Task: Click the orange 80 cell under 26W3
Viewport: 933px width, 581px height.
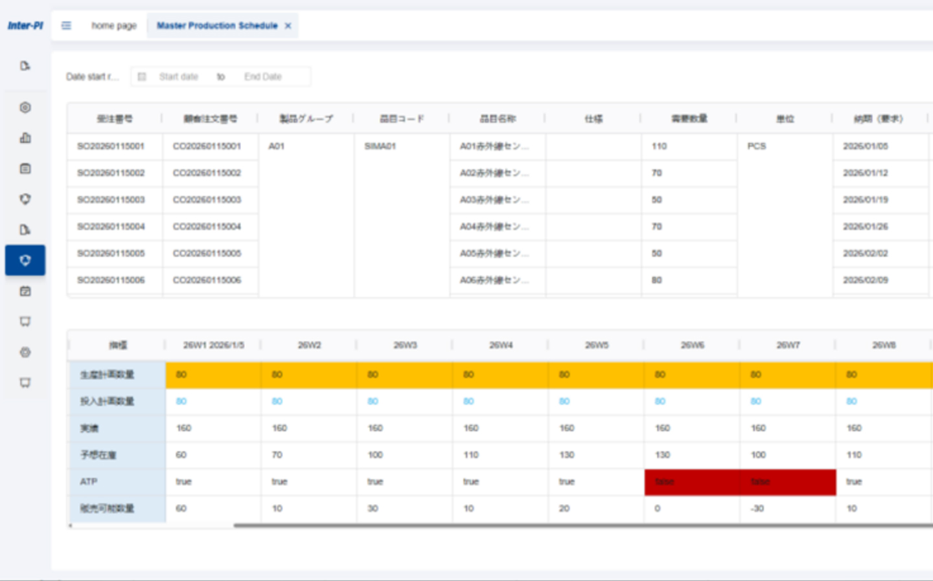Action: pos(405,375)
